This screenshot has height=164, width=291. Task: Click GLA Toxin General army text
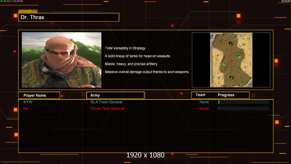tap(106, 102)
